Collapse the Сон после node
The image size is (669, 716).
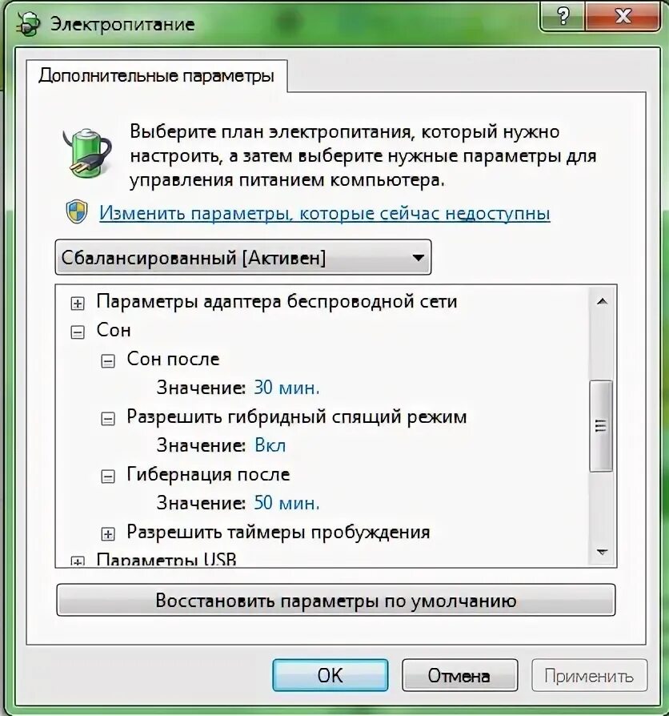[x=108, y=361]
